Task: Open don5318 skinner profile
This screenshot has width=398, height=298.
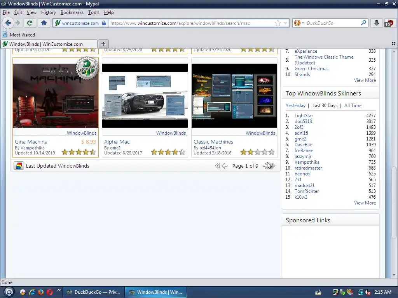Action: point(303,121)
